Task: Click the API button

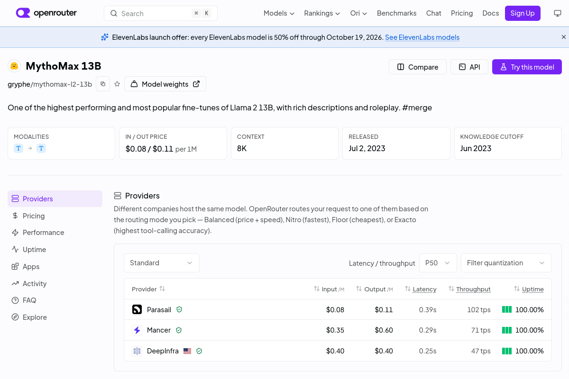Action: click(x=469, y=67)
